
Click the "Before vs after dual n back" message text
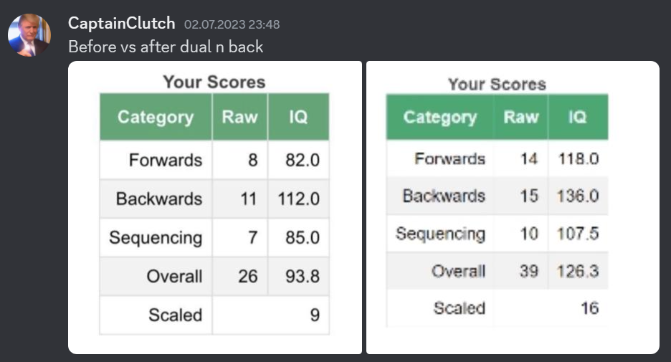click(166, 47)
